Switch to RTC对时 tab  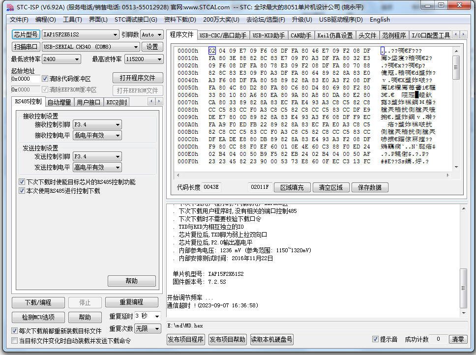pos(117,102)
